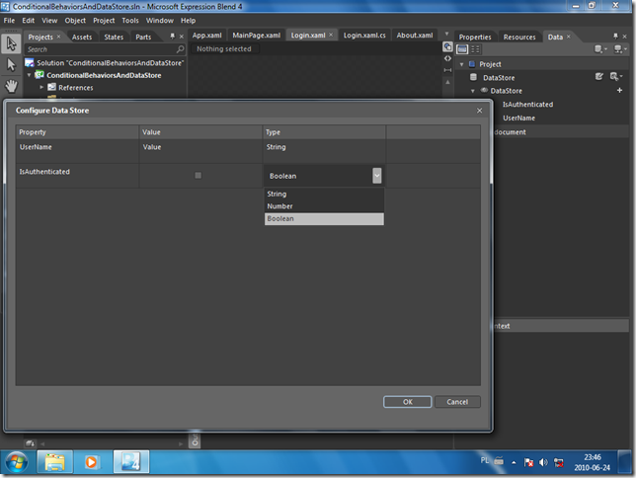Switch to the Resources panel tab
Image resolution: width=636 pixels, height=478 pixels.
coord(519,37)
